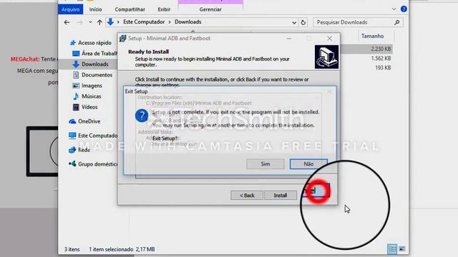Switch to the Exibir tab

click(x=164, y=9)
